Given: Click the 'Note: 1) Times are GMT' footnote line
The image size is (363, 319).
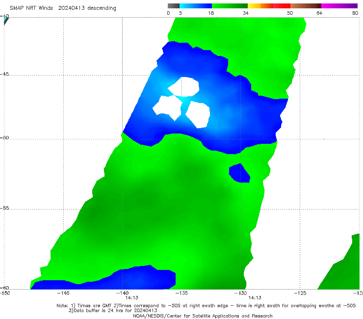Looking at the screenshot, I should (x=206, y=306).
